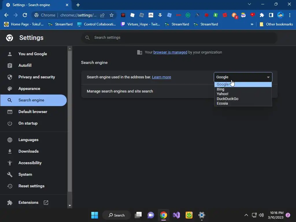The height and width of the screenshot is (222, 296).
Task: Show hidden system tray icons
Action: [246, 215]
